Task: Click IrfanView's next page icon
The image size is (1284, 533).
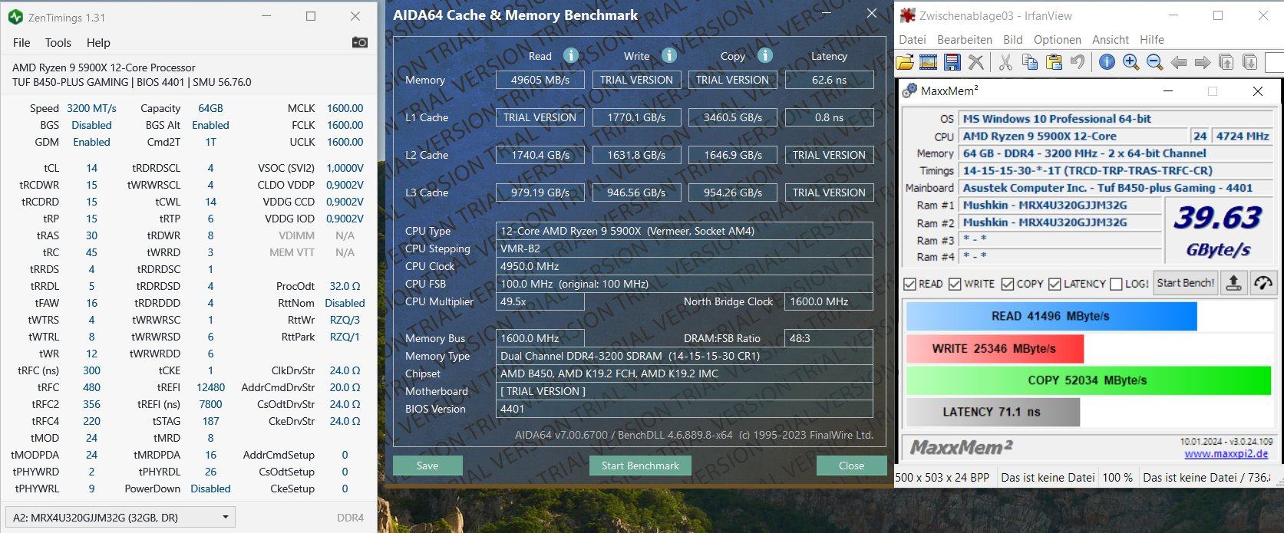Action: [1250, 62]
